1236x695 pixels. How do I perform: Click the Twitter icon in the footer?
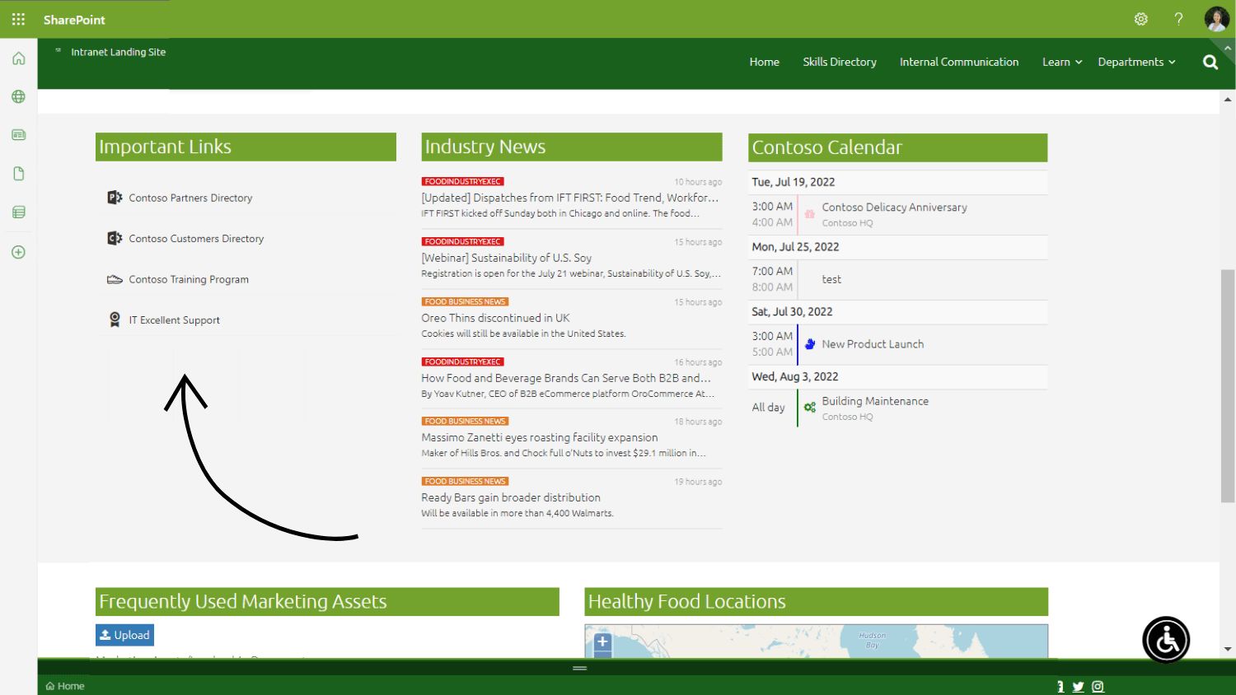coord(1078,686)
